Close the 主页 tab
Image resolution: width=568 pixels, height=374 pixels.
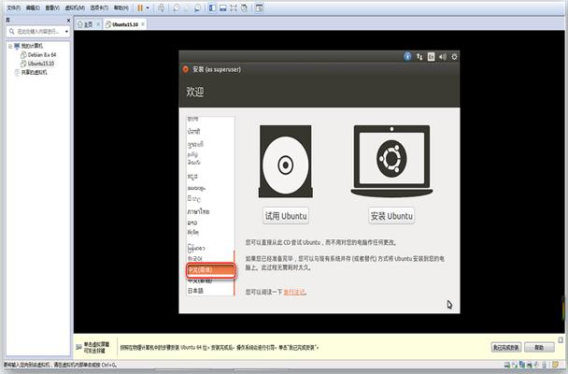click(x=98, y=24)
